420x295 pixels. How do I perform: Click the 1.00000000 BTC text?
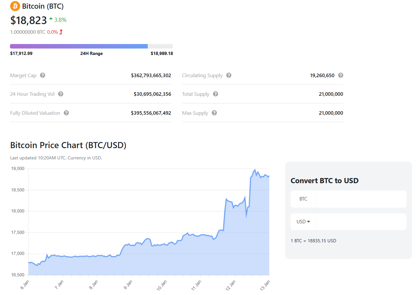[28, 32]
